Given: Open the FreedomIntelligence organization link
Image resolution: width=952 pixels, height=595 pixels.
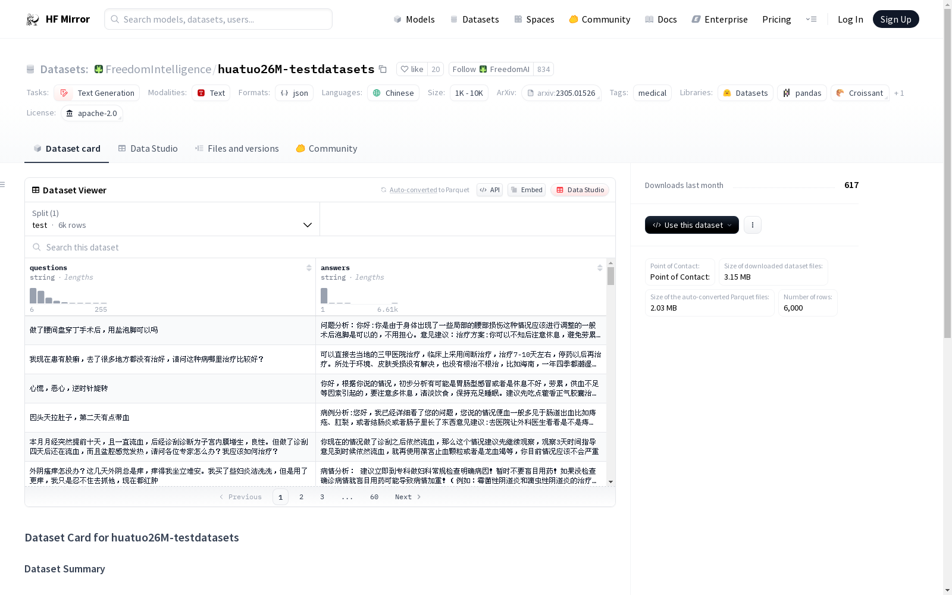Looking at the screenshot, I should 158,70.
